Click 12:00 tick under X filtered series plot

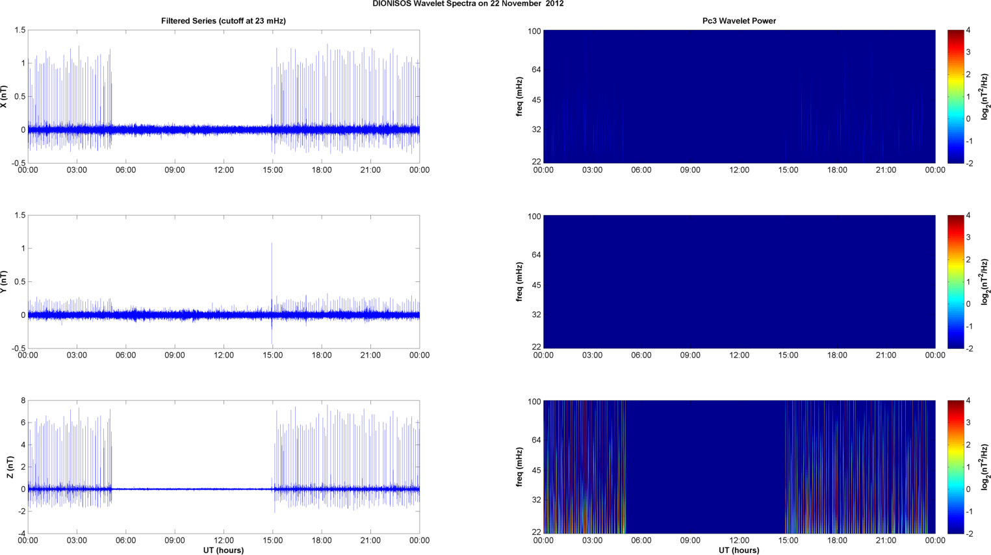point(224,170)
